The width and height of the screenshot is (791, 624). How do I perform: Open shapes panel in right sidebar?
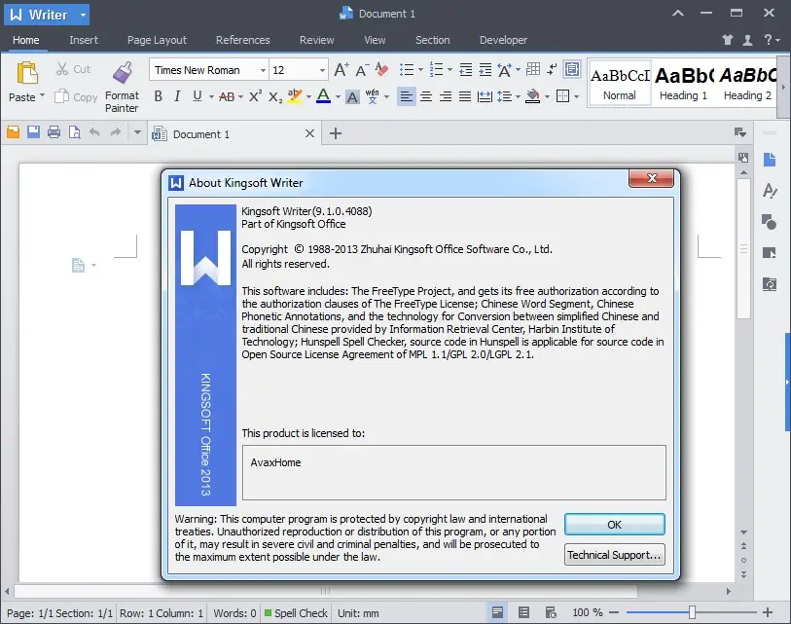[770, 222]
